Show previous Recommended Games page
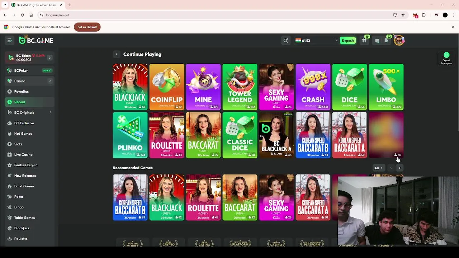This screenshot has width=459, height=258. pyautogui.click(x=391, y=168)
